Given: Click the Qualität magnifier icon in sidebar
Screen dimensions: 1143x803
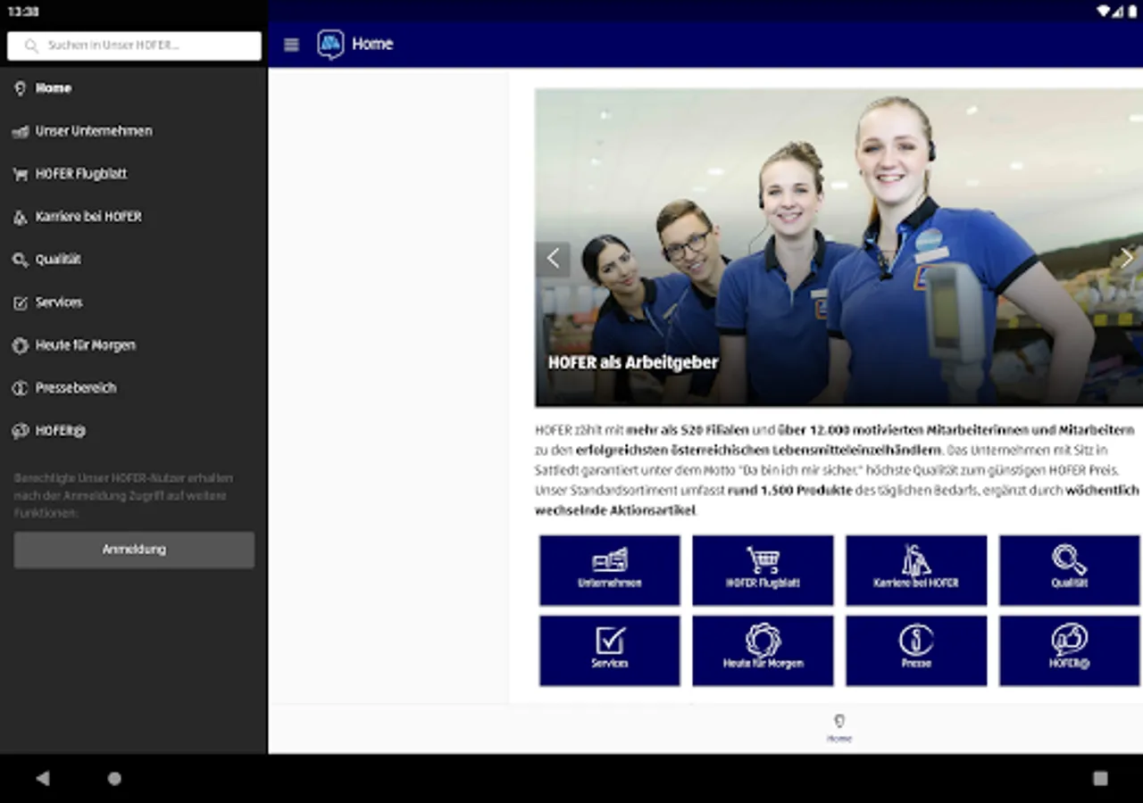Looking at the screenshot, I should (20, 260).
